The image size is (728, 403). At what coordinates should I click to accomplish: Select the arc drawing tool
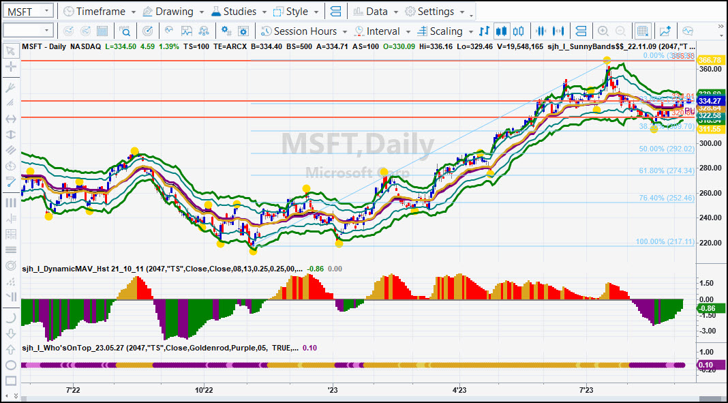11,318
